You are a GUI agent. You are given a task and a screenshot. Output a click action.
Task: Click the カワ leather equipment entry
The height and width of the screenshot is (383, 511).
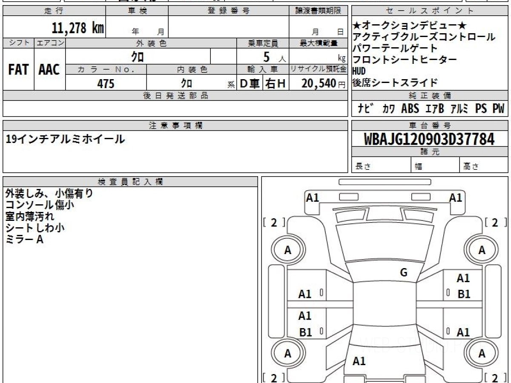point(388,109)
